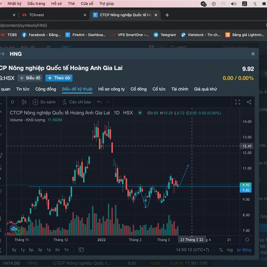The width and height of the screenshot is (267, 267).
Task: Open the Facebook bookmark
Action: [41, 35]
